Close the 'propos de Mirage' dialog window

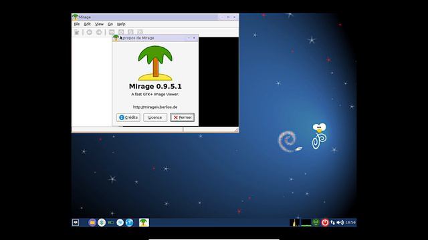tap(194, 38)
